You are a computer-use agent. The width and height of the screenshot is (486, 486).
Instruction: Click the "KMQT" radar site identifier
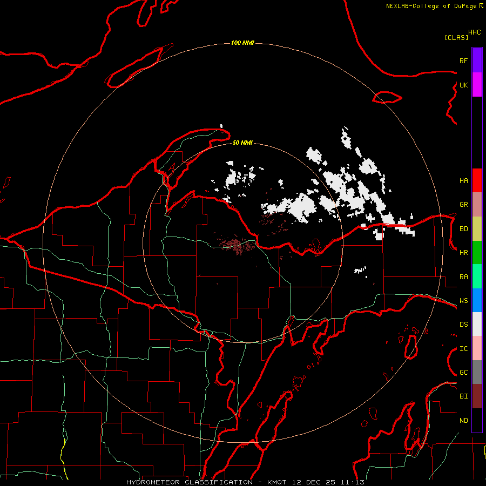click(x=277, y=482)
